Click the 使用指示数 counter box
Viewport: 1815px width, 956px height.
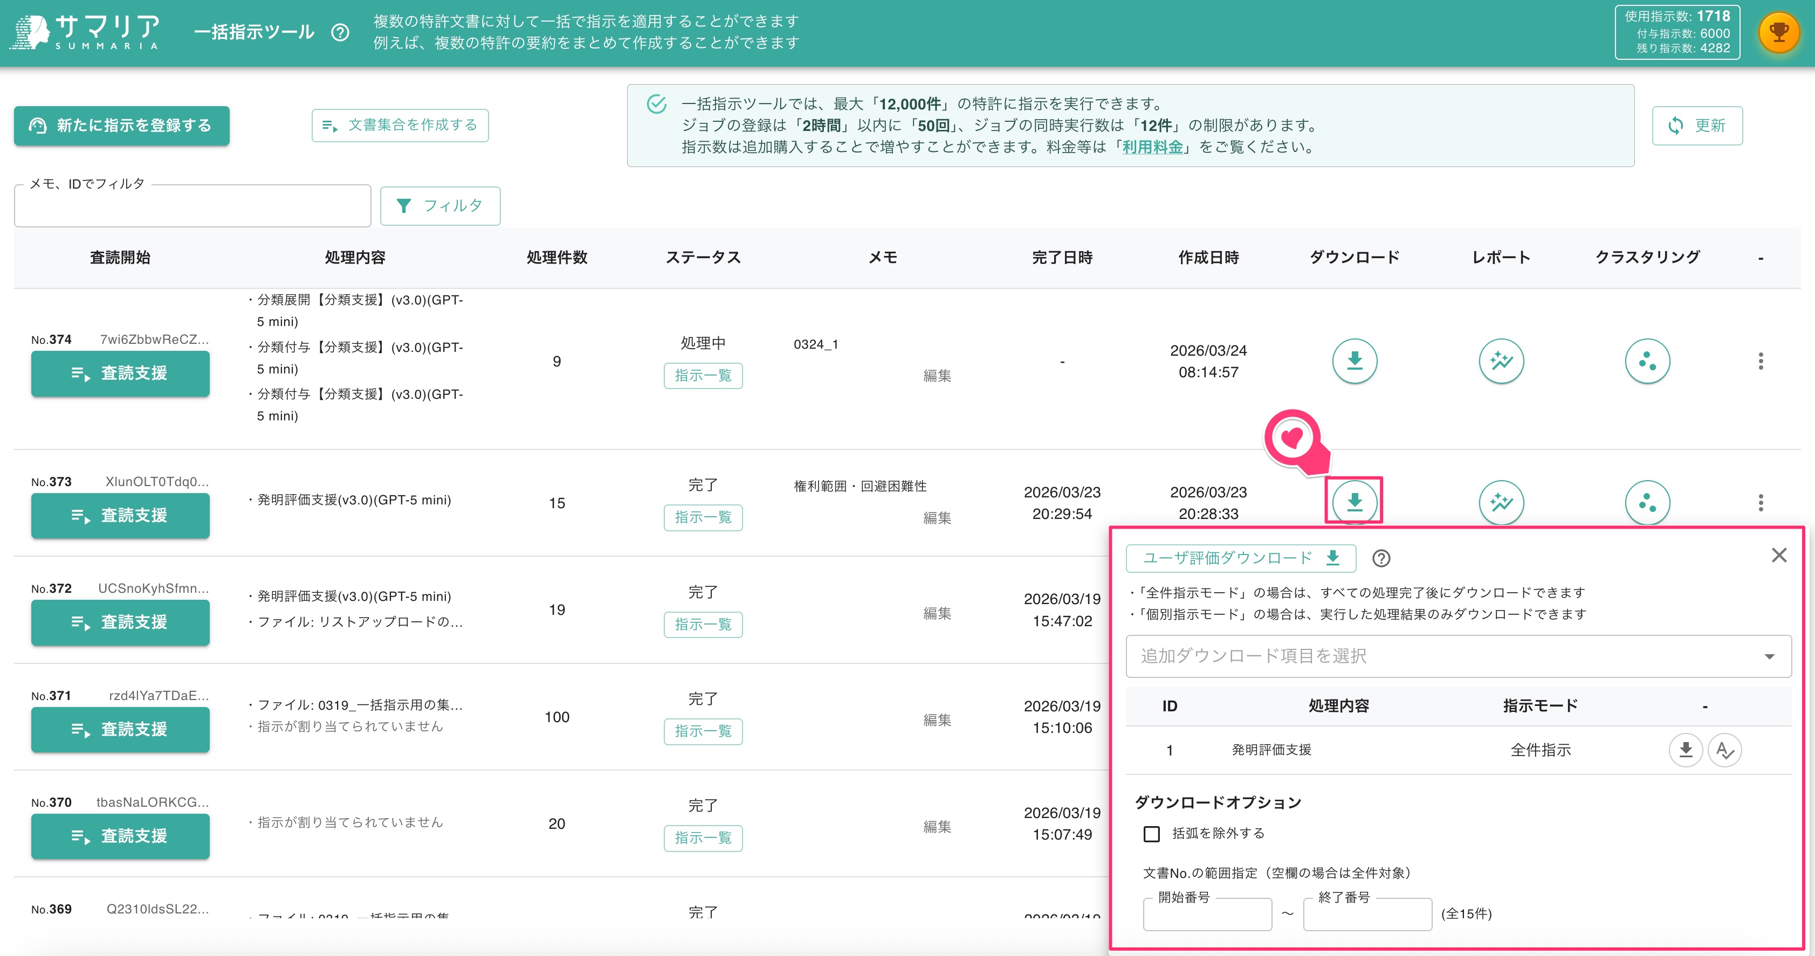coord(1677,32)
